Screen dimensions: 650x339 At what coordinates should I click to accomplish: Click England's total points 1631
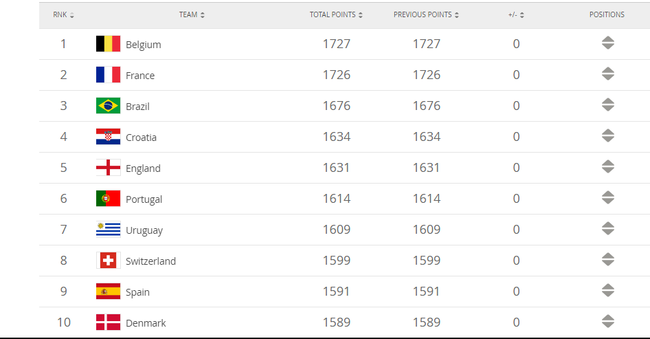pyautogui.click(x=337, y=168)
